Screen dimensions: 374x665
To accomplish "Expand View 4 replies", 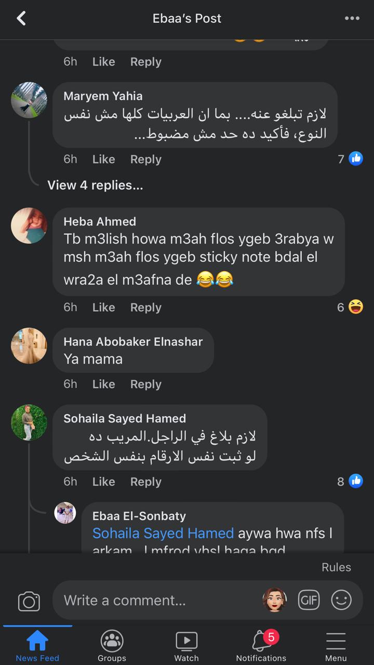I will [x=95, y=185].
